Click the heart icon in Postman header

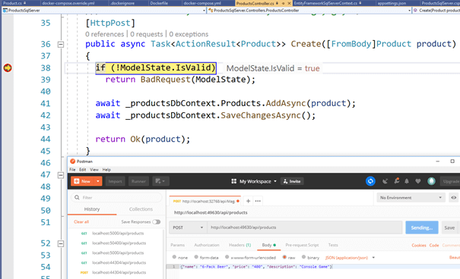tap(418, 181)
